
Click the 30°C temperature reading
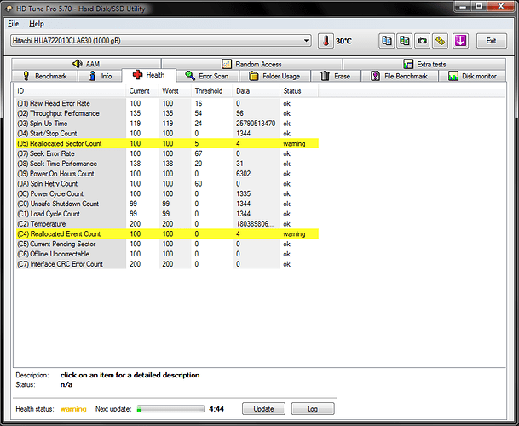tap(343, 42)
